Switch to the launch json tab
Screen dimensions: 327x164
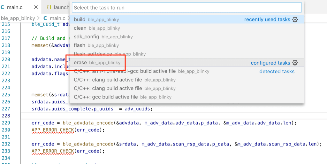coord(56,7)
